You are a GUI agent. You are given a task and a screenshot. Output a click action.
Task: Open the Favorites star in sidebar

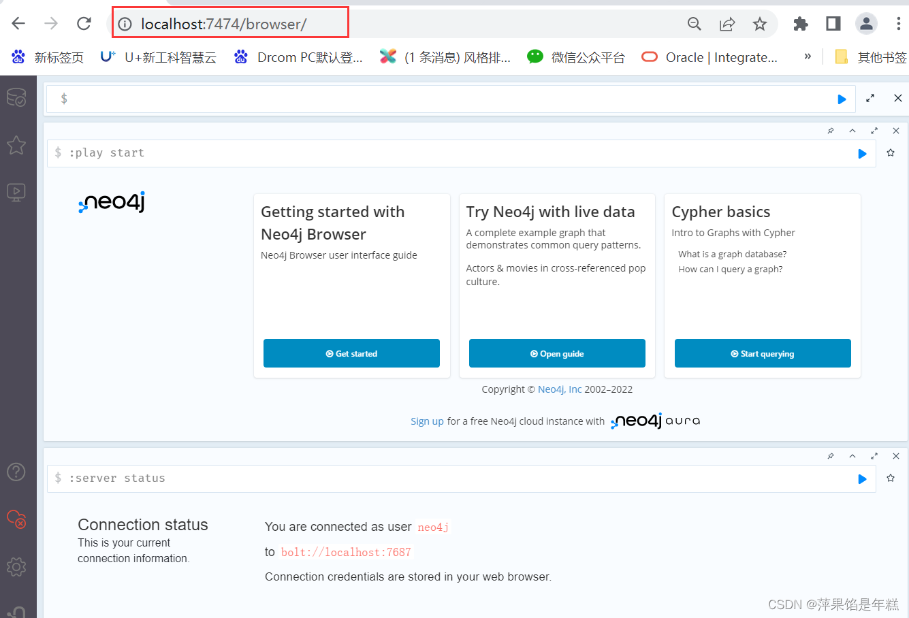pos(16,145)
